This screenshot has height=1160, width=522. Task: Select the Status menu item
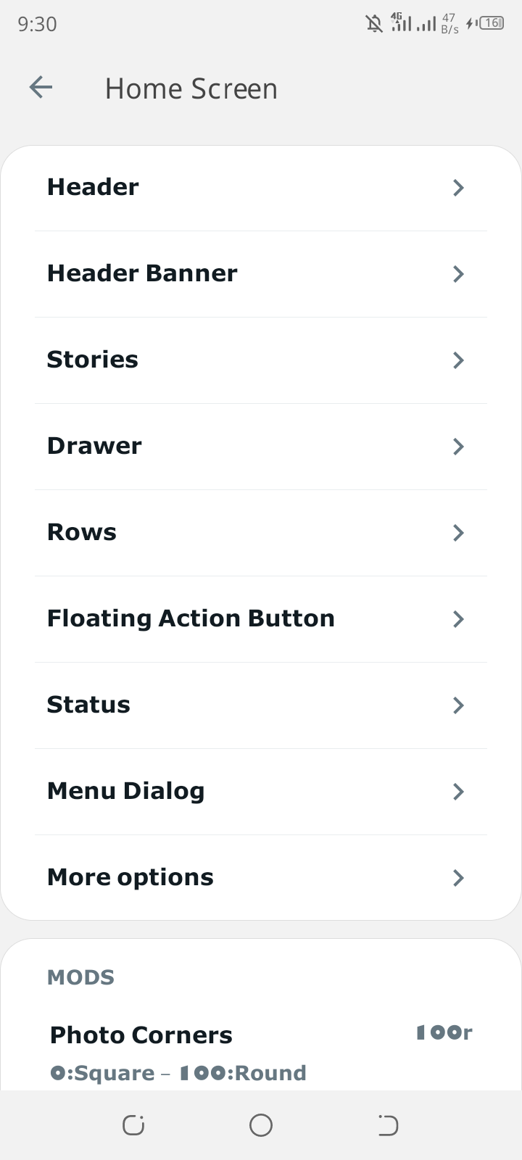pyautogui.click(x=88, y=705)
